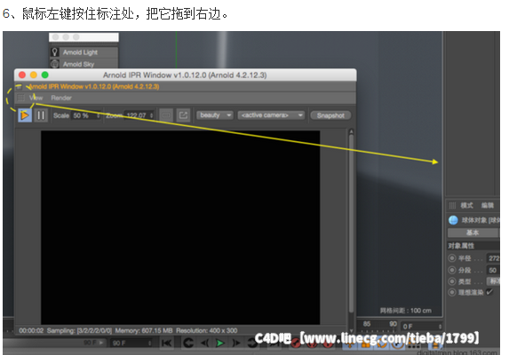Click the blue sphere object icon
509x355 pixels.
453,220
